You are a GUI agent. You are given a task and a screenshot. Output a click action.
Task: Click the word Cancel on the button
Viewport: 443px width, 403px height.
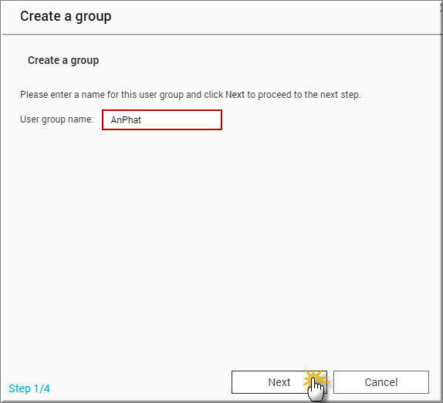pos(381,382)
